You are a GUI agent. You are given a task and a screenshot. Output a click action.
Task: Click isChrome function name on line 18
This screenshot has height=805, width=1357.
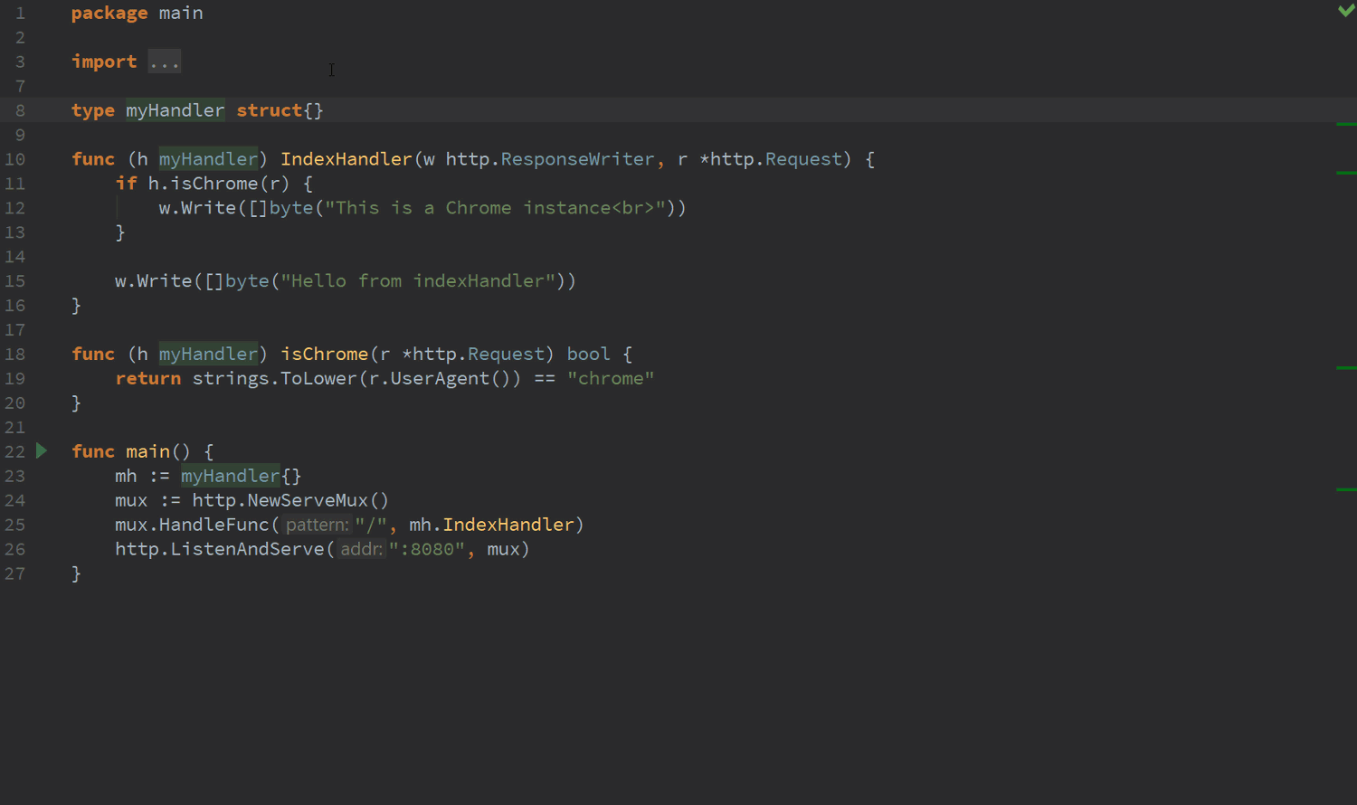(325, 355)
